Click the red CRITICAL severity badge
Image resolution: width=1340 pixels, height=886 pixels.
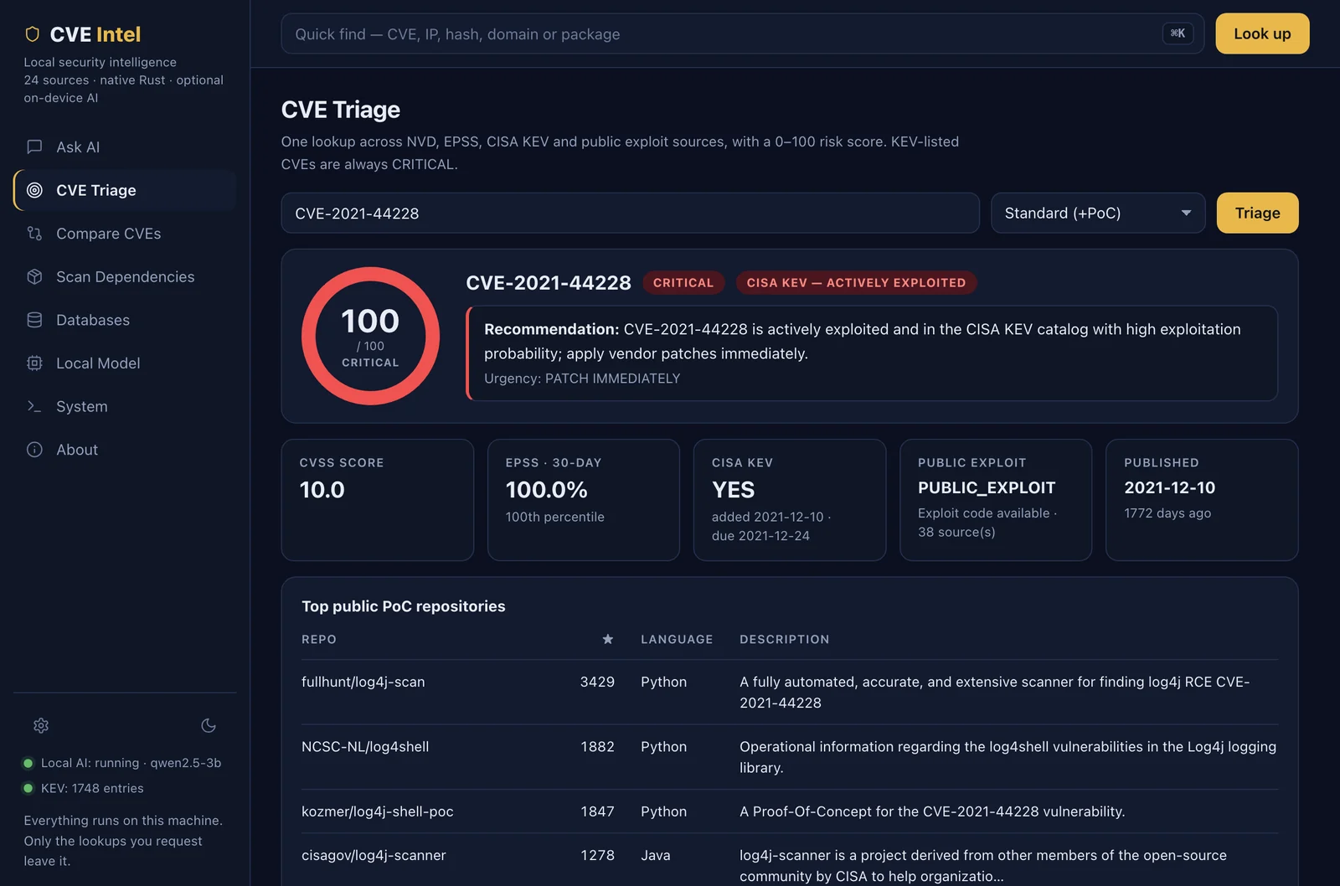683,283
